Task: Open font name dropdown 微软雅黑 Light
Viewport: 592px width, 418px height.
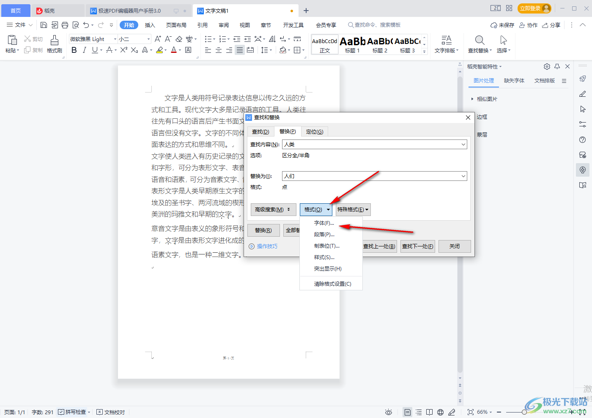Action: 115,39
